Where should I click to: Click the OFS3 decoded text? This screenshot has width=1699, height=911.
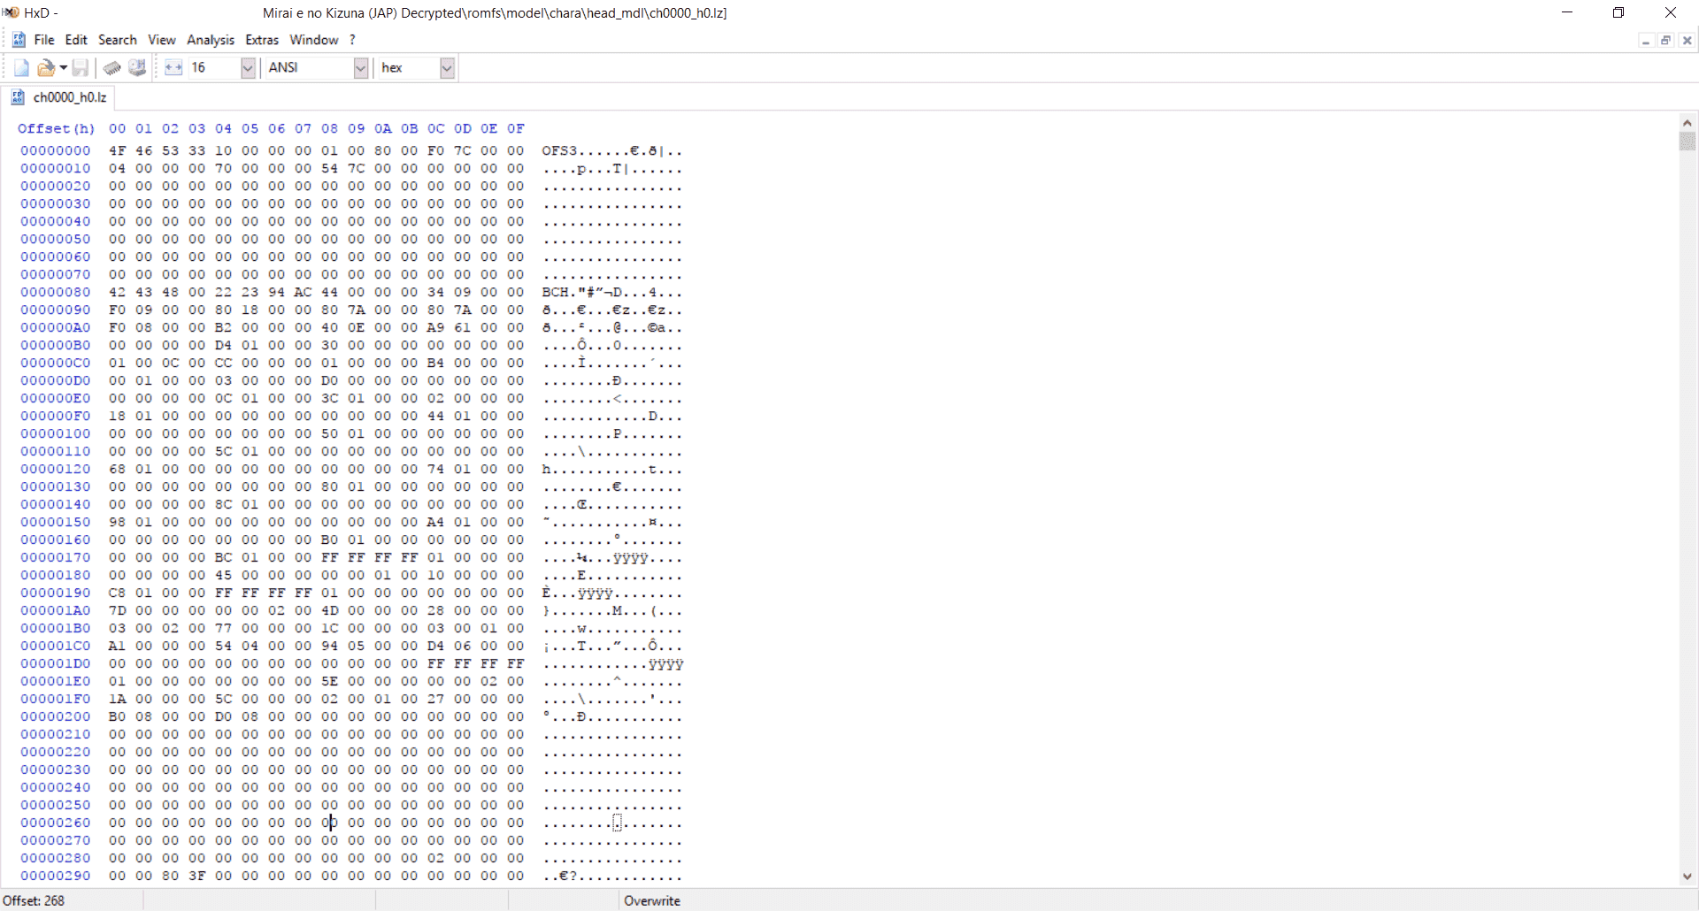[x=560, y=151]
